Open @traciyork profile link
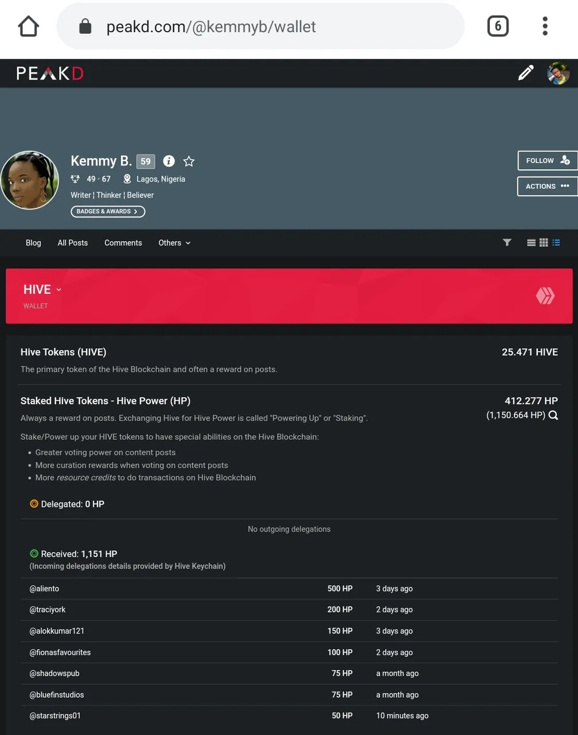Image resolution: width=578 pixels, height=735 pixels. point(48,610)
